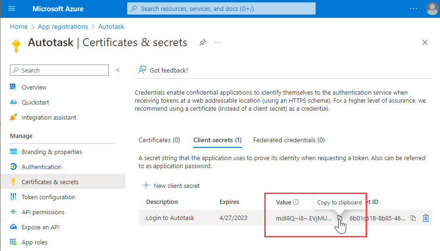Close the Certificates & secrets blade

[x=425, y=42]
